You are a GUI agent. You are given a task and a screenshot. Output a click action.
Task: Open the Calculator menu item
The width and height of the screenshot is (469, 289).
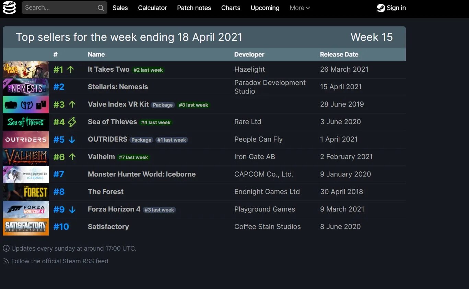tap(152, 8)
